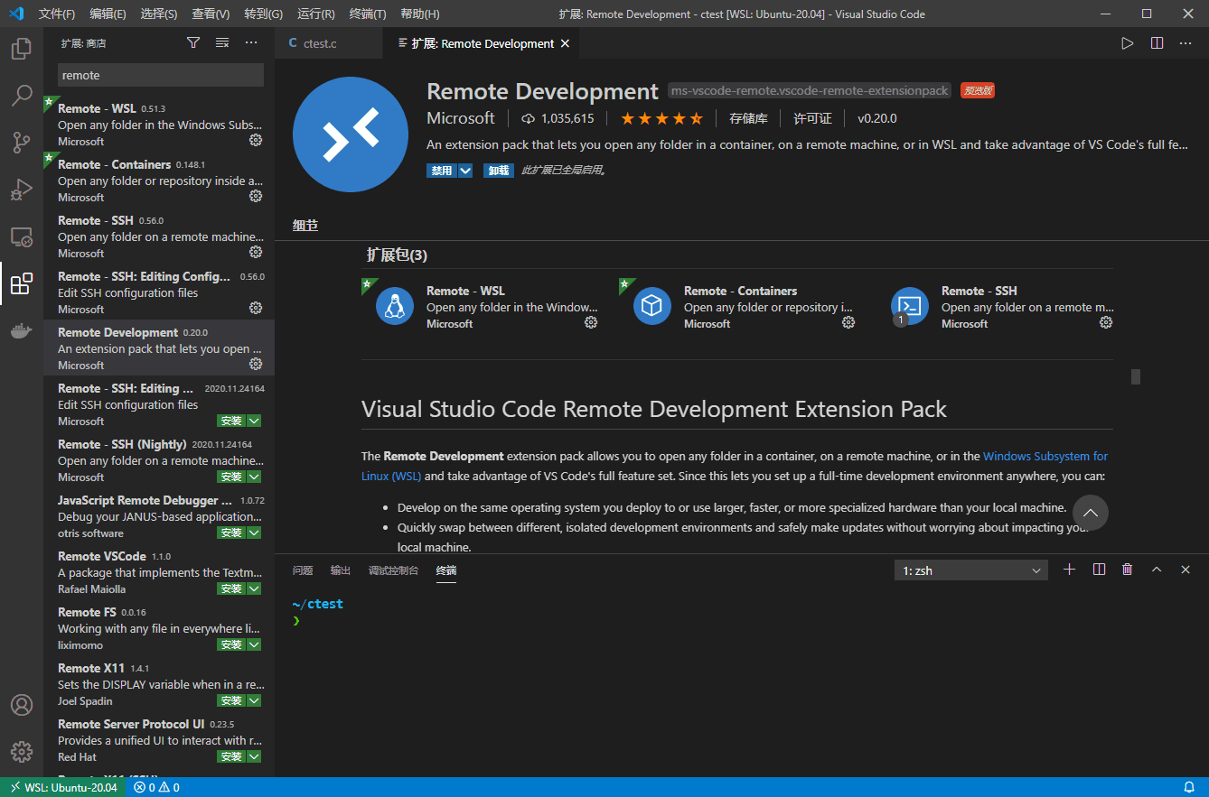Click the details page scrollbar thumb
Screen dimensions: 1209x797
point(1136,376)
